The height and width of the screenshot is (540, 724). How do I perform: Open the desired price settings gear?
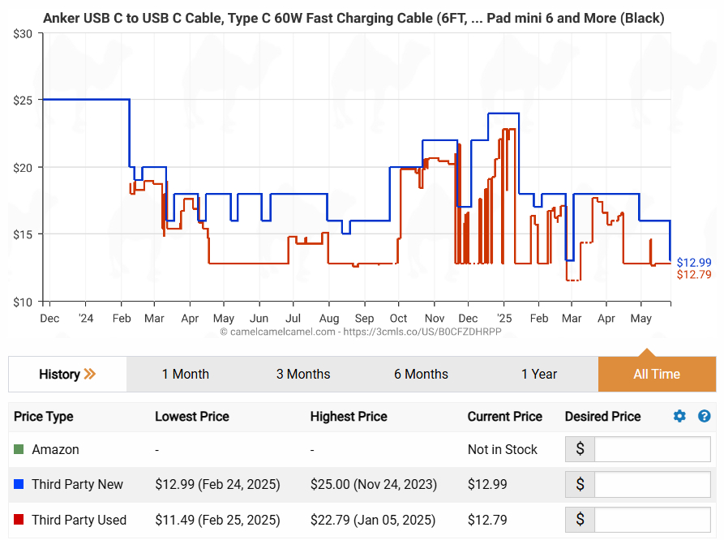(679, 416)
